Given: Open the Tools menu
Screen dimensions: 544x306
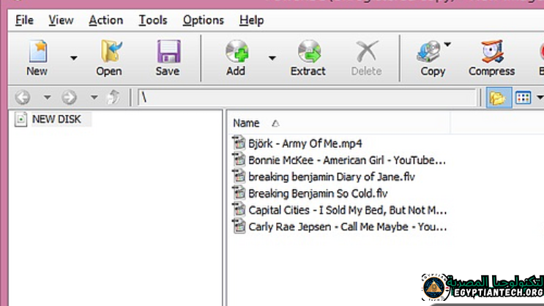Looking at the screenshot, I should click(x=152, y=20).
